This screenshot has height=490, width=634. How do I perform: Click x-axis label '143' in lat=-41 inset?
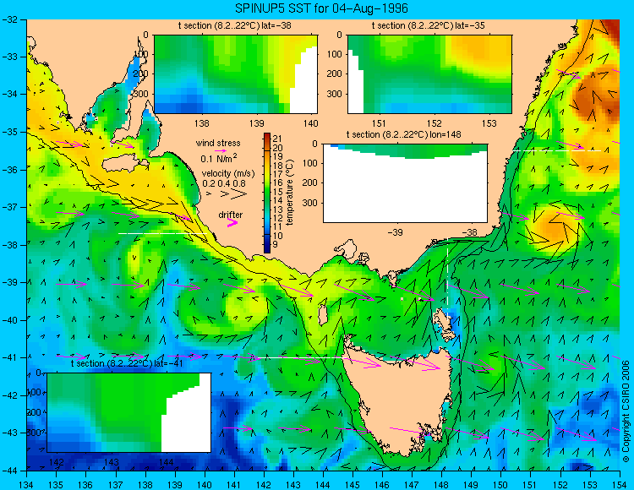pyautogui.click(x=112, y=462)
